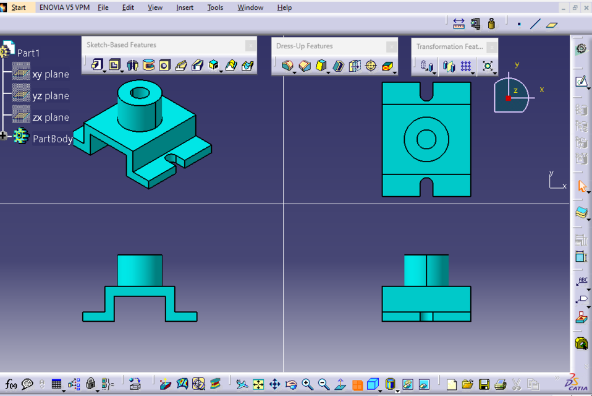Image resolution: width=592 pixels, height=396 pixels.
Task: Select the Rectangular Pattern tool
Action: [465, 65]
